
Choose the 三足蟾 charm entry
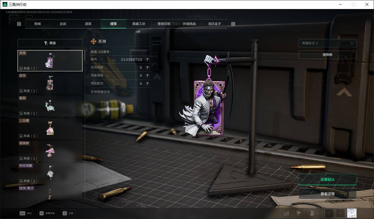(x=50, y=128)
